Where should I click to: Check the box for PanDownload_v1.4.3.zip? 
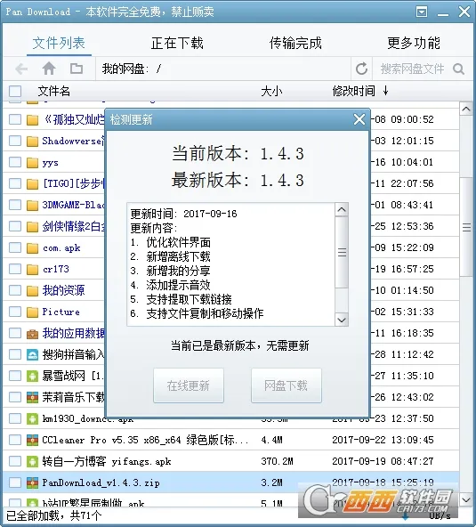[x=15, y=482]
